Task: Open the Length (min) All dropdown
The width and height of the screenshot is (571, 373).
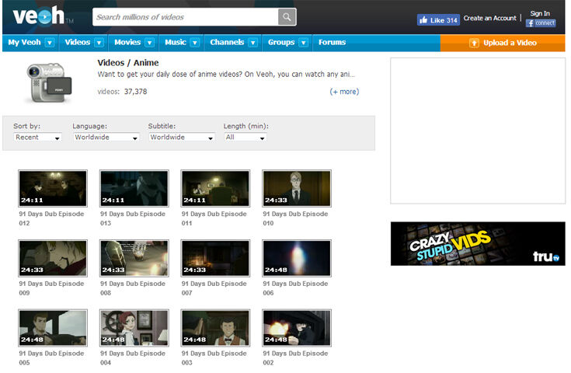Action: pyautogui.click(x=245, y=138)
